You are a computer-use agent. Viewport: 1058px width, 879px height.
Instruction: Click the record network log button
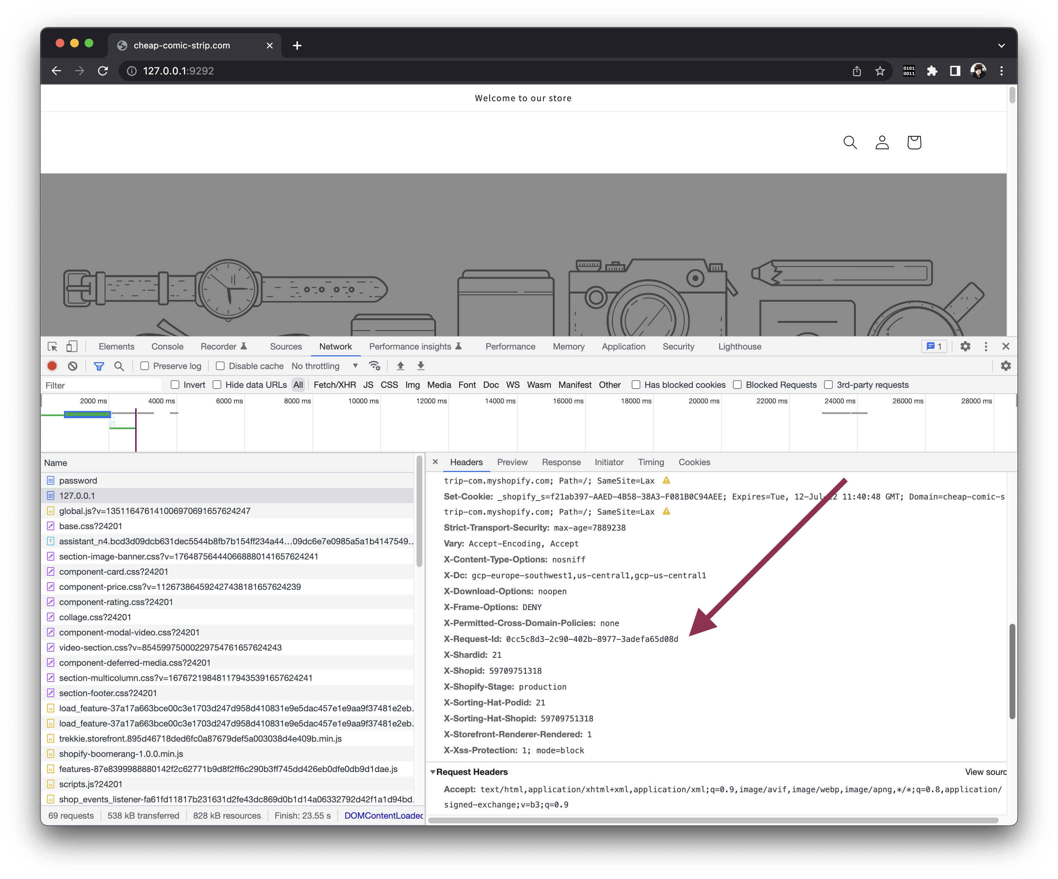click(x=52, y=366)
